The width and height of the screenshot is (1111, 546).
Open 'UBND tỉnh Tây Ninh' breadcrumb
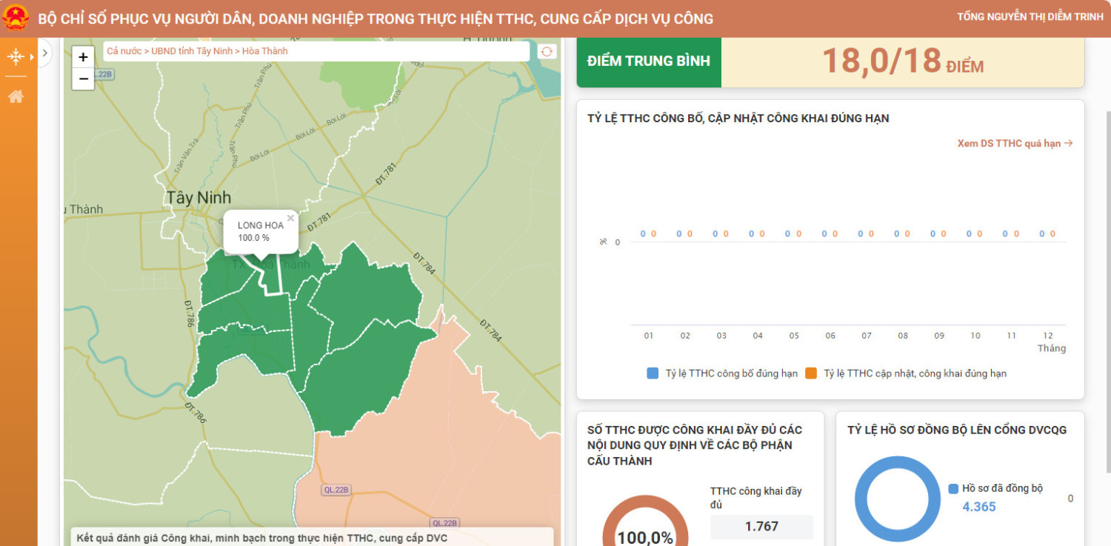192,51
